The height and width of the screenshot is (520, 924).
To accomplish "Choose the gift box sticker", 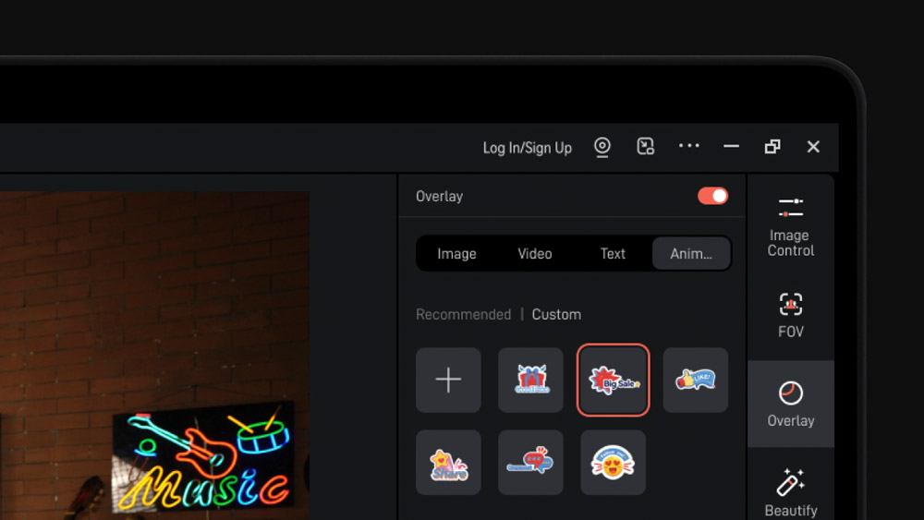I will pos(530,380).
